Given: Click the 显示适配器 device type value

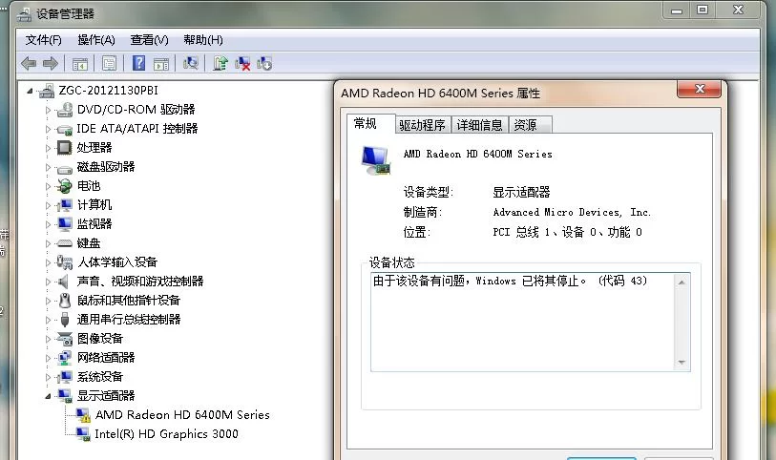Looking at the screenshot, I should point(521,192).
